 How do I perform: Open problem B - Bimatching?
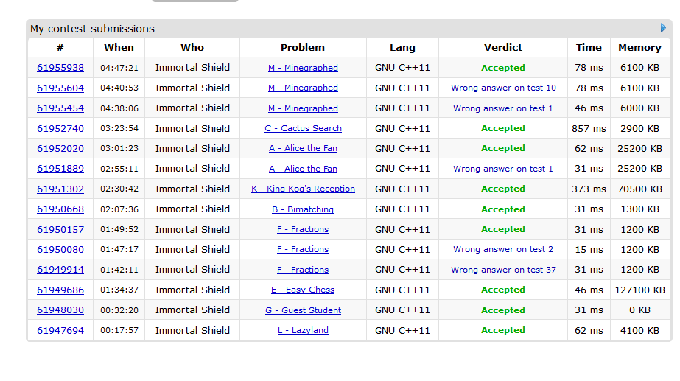tap(303, 209)
